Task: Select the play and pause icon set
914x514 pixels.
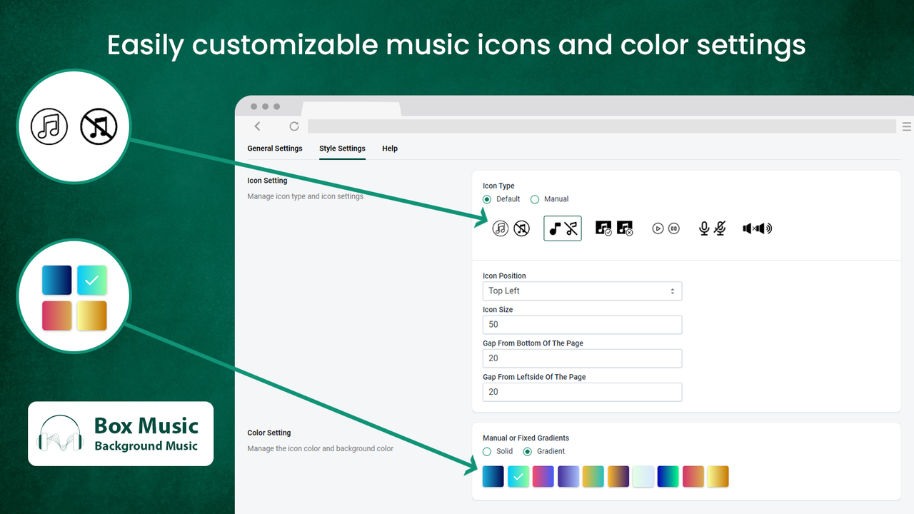Action: [x=666, y=228]
